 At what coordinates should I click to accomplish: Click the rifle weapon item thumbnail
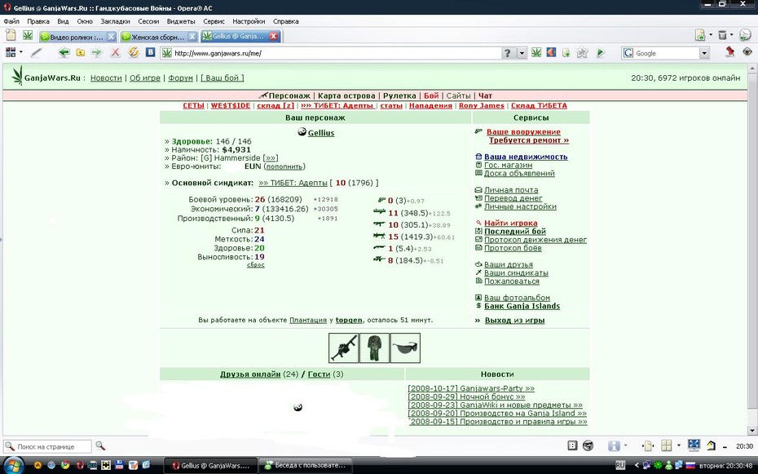pyautogui.click(x=343, y=348)
